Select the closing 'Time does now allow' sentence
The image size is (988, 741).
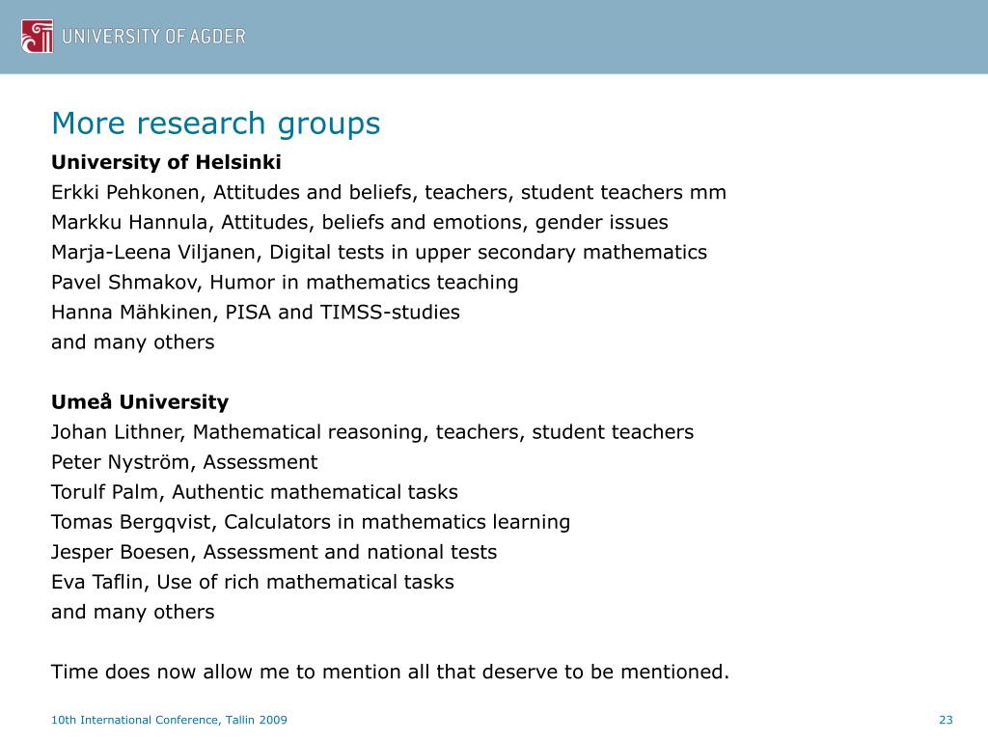coord(390,672)
